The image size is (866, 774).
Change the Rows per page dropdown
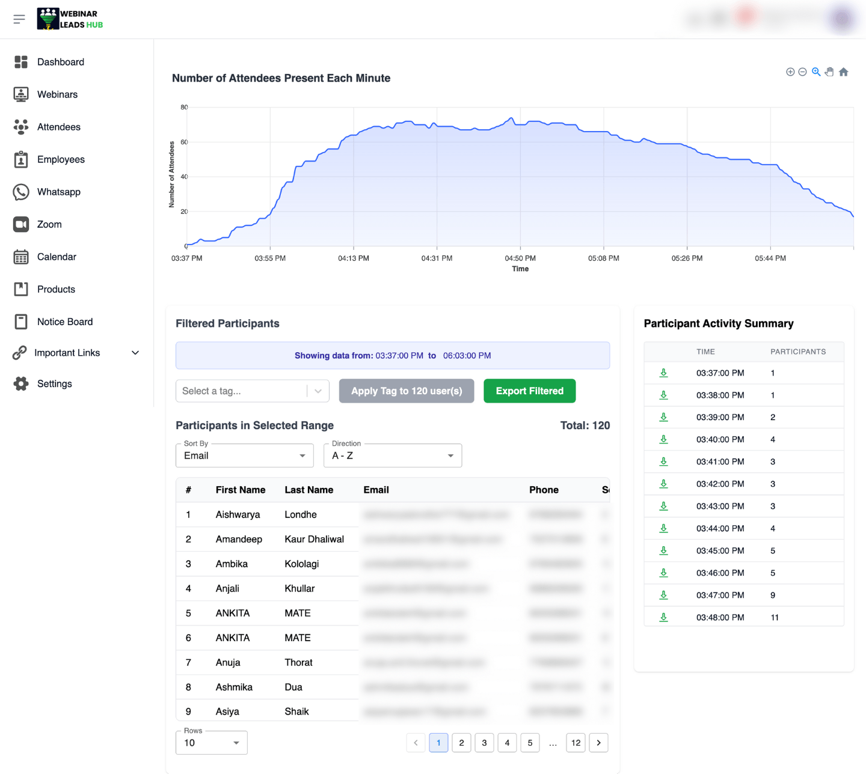pos(211,743)
